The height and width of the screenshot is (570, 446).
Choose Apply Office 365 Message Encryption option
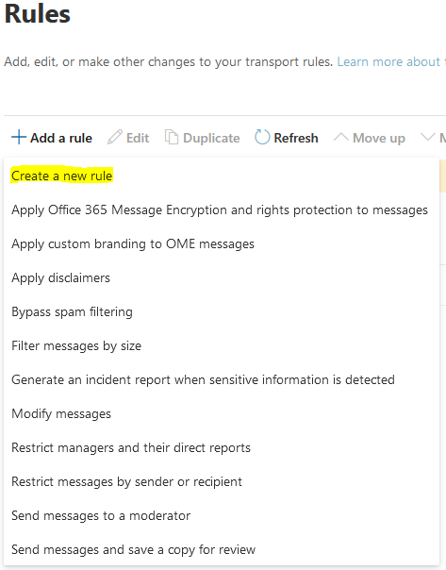click(x=220, y=210)
